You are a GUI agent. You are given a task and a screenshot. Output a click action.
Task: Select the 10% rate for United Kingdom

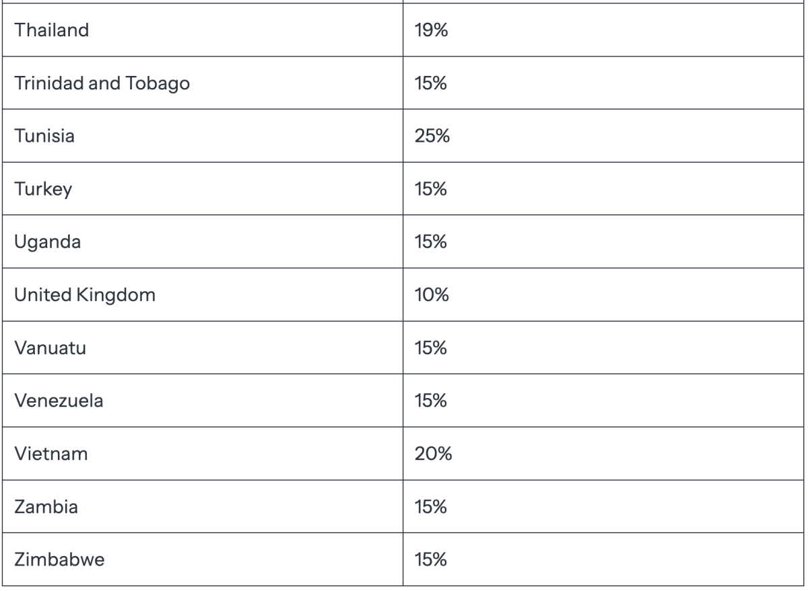pos(432,295)
